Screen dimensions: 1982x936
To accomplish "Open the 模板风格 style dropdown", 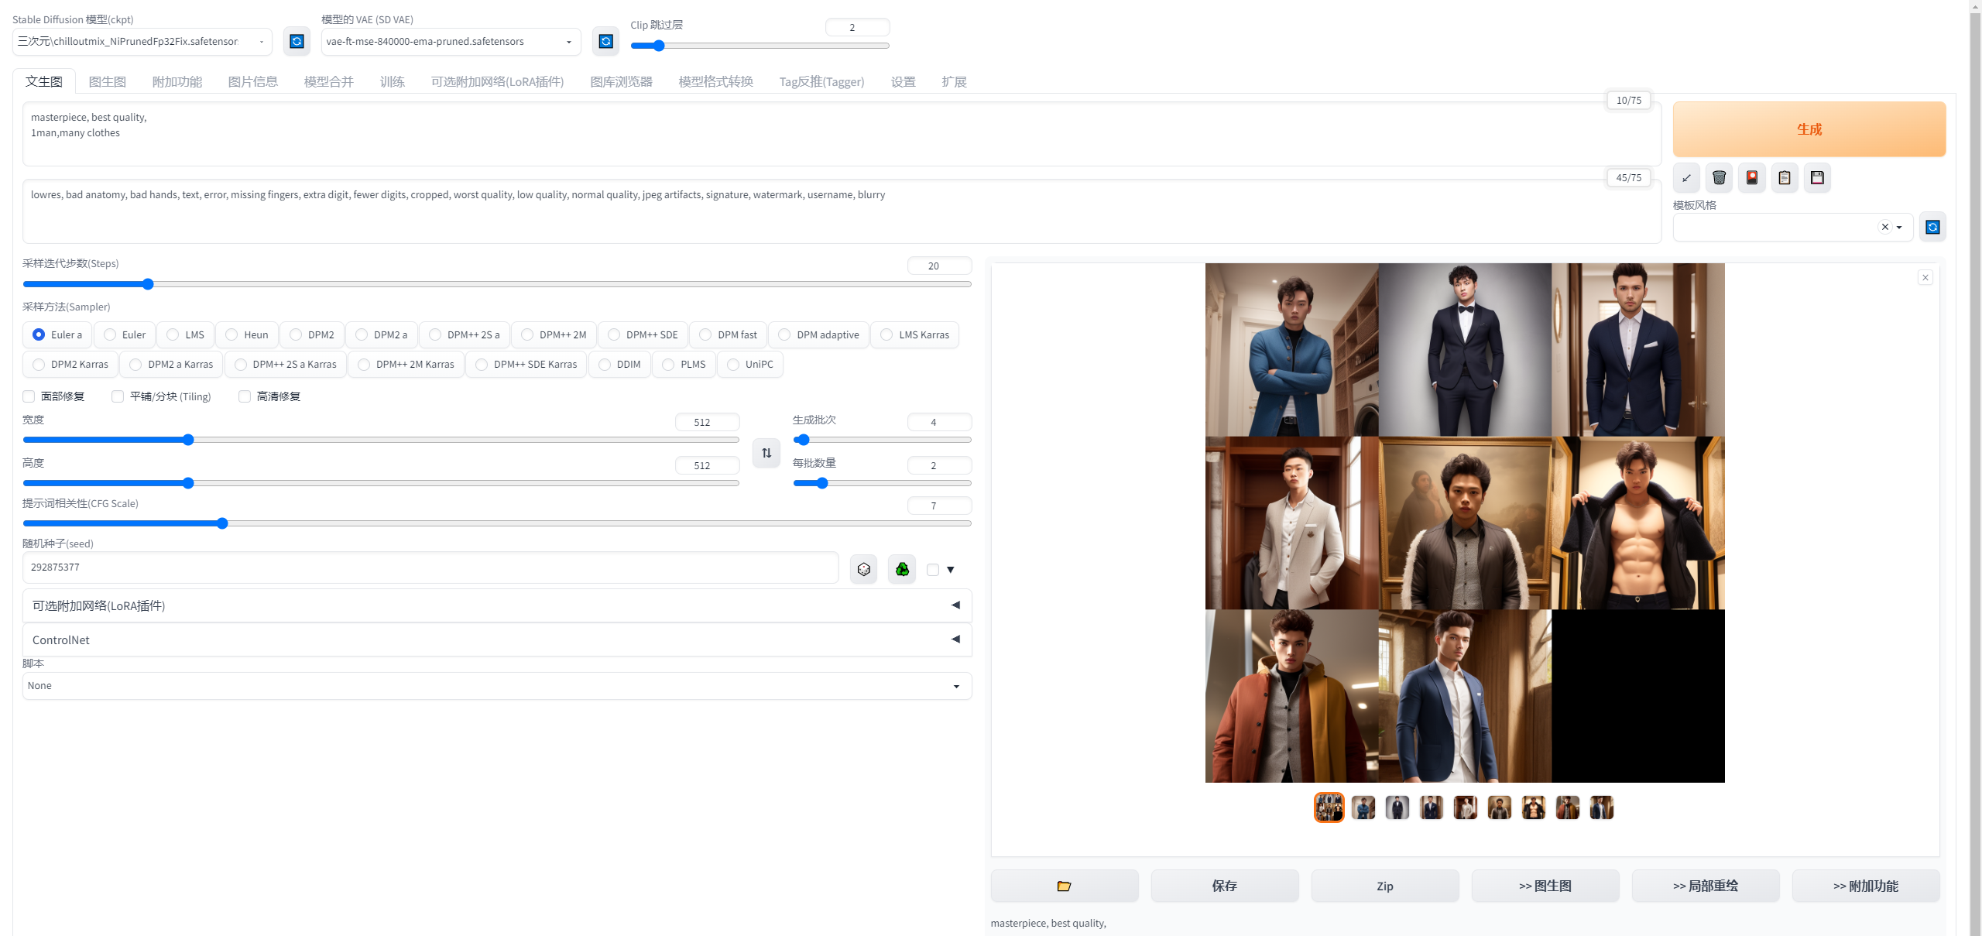I will coord(1793,227).
